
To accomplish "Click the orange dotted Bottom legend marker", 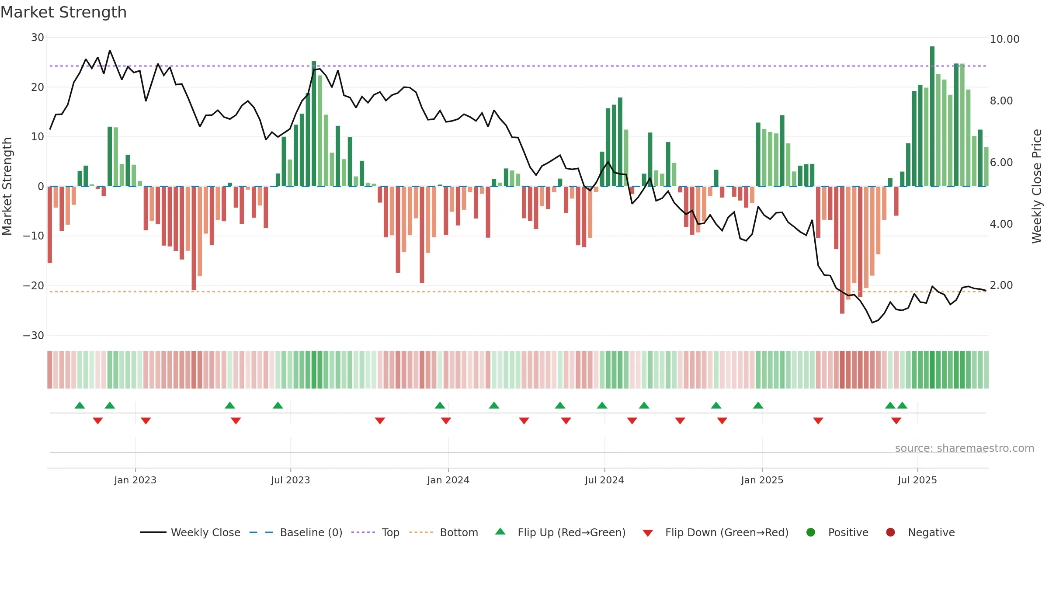I will (x=421, y=532).
